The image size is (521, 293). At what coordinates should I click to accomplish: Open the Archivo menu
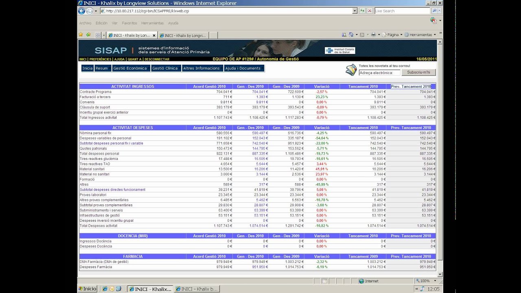pyautogui.click(x=85, y=23)
